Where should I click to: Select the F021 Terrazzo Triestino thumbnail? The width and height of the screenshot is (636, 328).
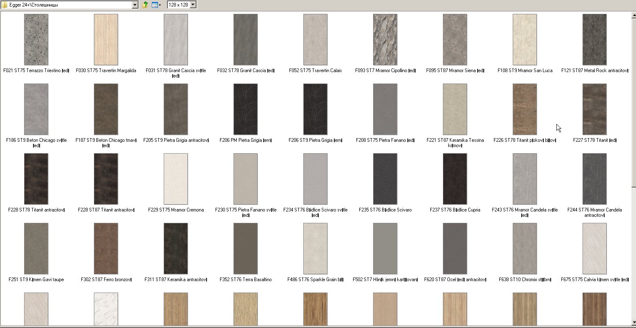coord(36,40)
